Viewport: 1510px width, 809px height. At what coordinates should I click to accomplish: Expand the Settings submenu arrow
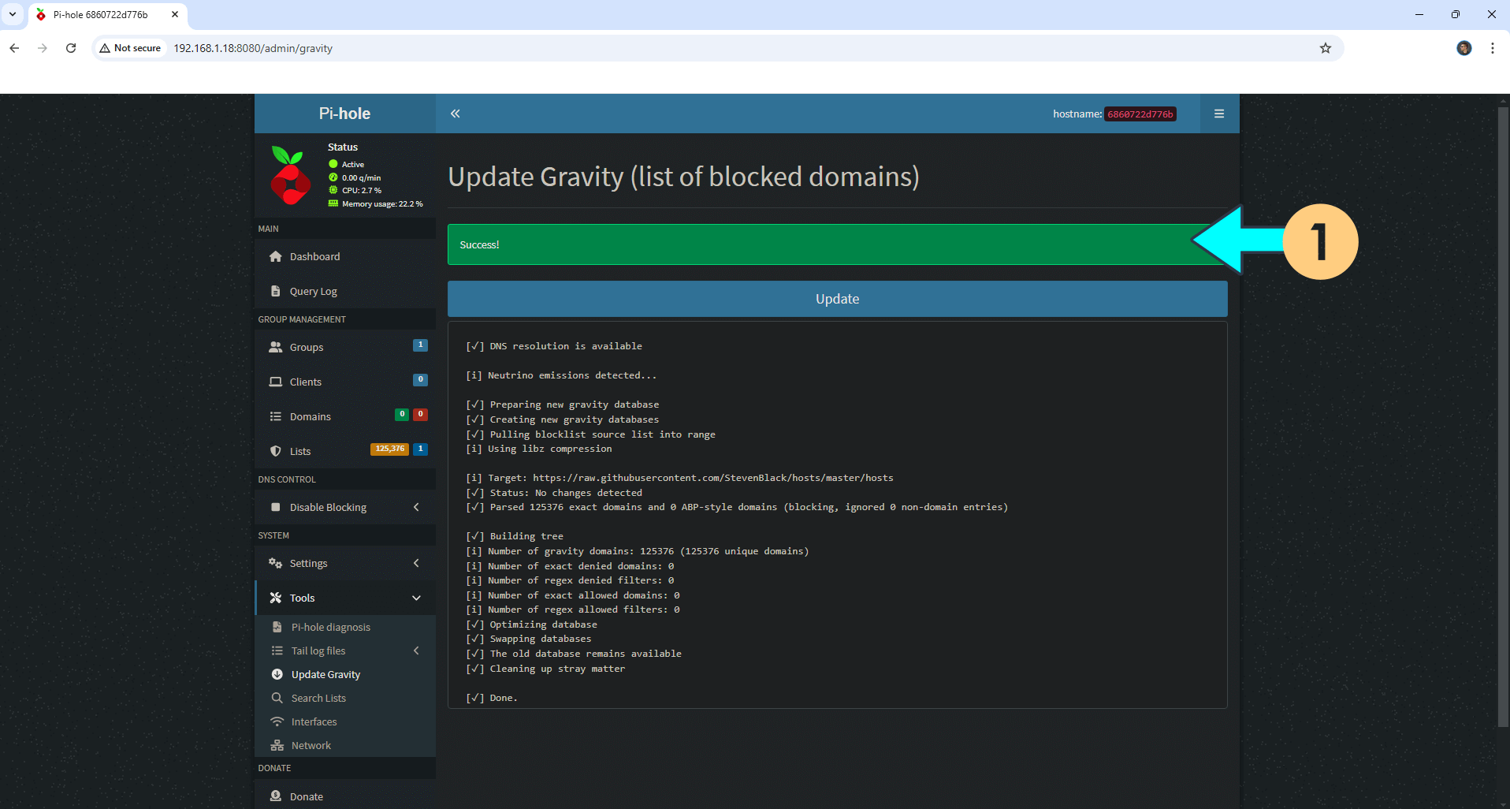pyautogui.click(x=416, y=563)
